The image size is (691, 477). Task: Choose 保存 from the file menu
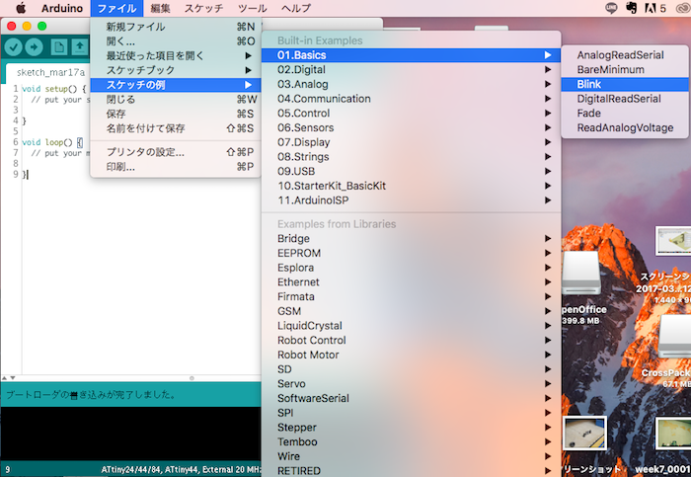pos(176,114)
